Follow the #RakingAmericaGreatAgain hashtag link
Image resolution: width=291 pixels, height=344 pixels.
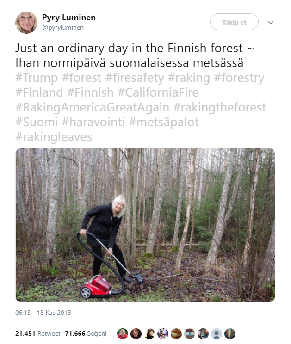click(x=93, y=107)
